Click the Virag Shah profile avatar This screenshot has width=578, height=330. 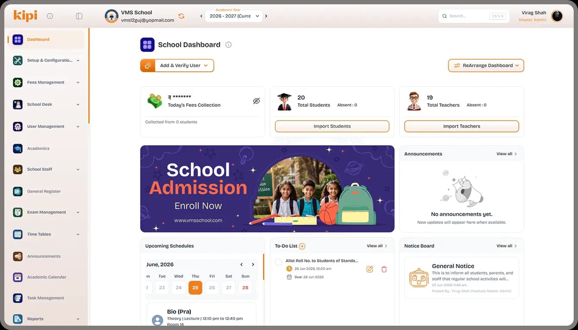tap(557, 16)
